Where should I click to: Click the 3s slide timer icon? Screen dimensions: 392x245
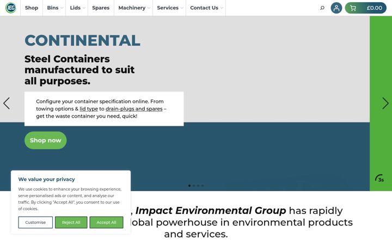379,178
